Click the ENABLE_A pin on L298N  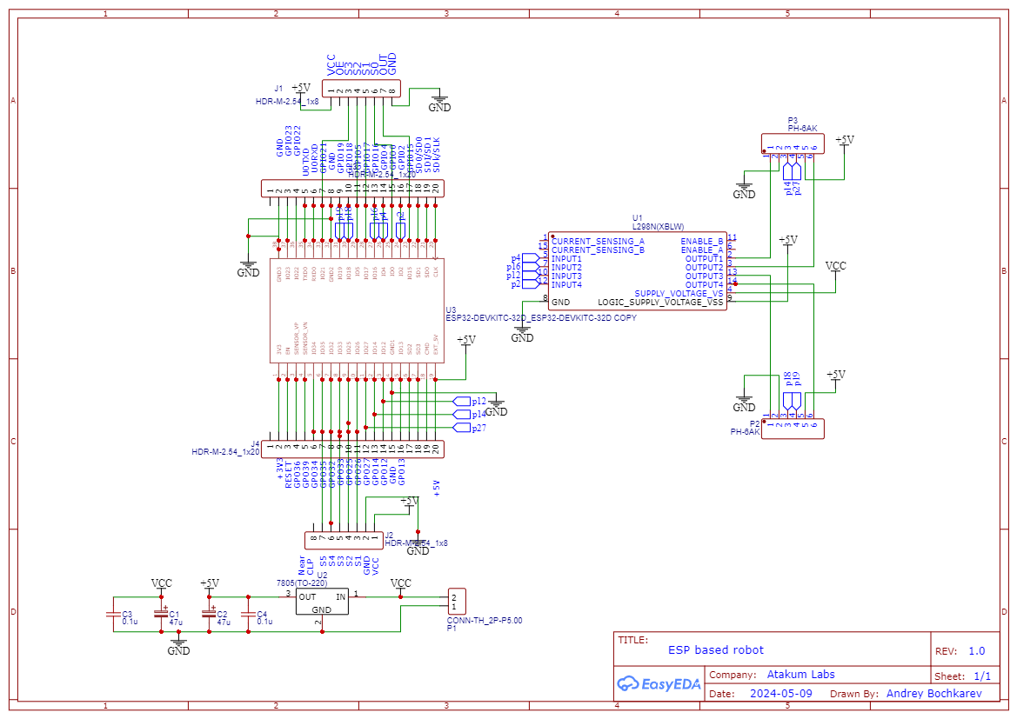pyautogui.click(x=702, y=250)
